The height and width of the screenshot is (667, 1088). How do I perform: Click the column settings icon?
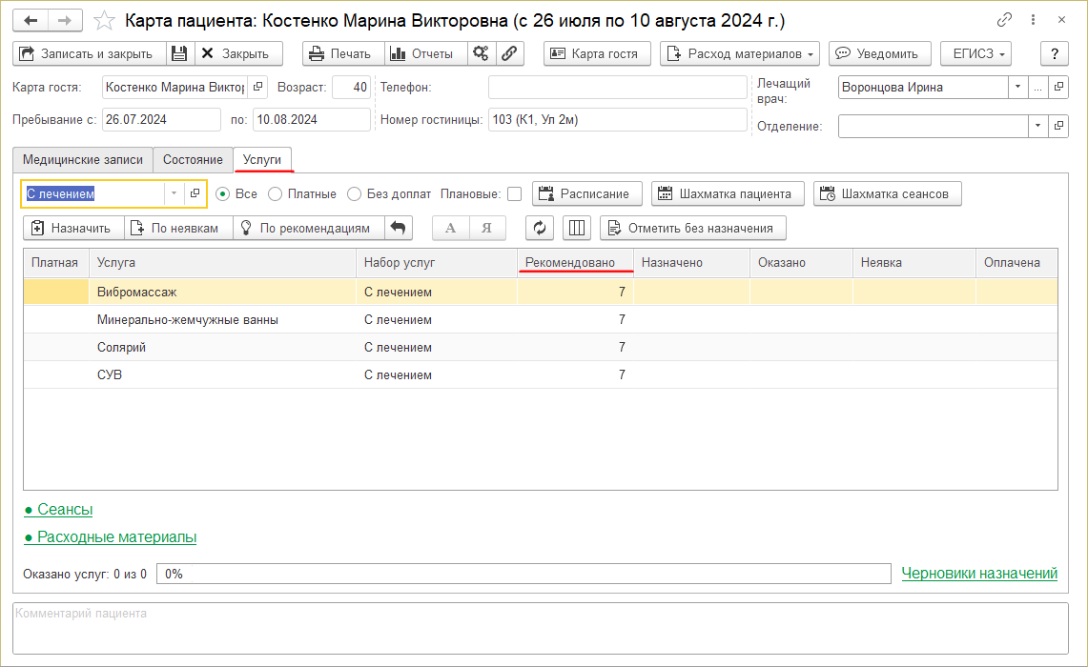[x=577, y=228]
